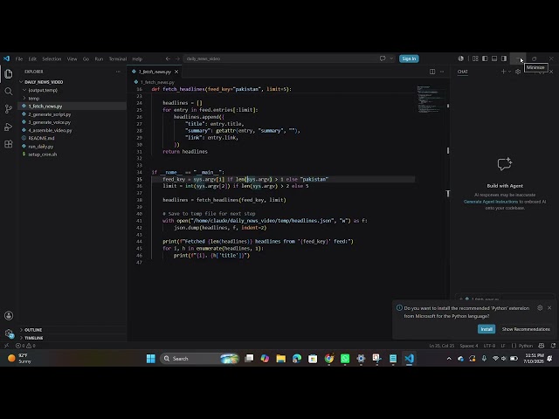Open the Run menu
This screenshot has width=559, height=419.
[x=99, y=58]
